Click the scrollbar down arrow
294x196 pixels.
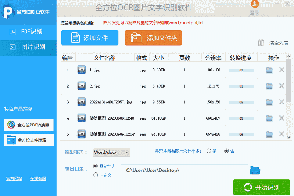(x=289, y=137)
